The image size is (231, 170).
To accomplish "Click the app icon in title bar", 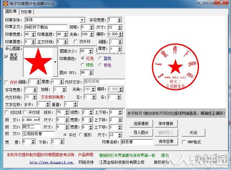I will 6,3.
